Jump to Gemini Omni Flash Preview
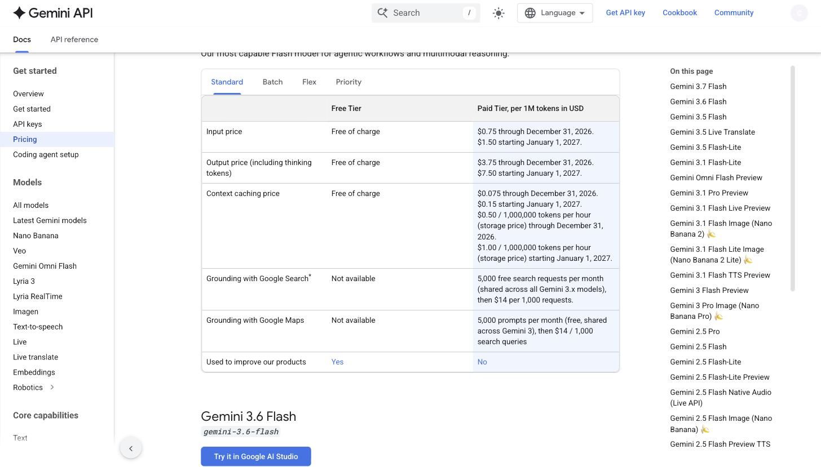The image size is (821, 467). pos(716,177)
